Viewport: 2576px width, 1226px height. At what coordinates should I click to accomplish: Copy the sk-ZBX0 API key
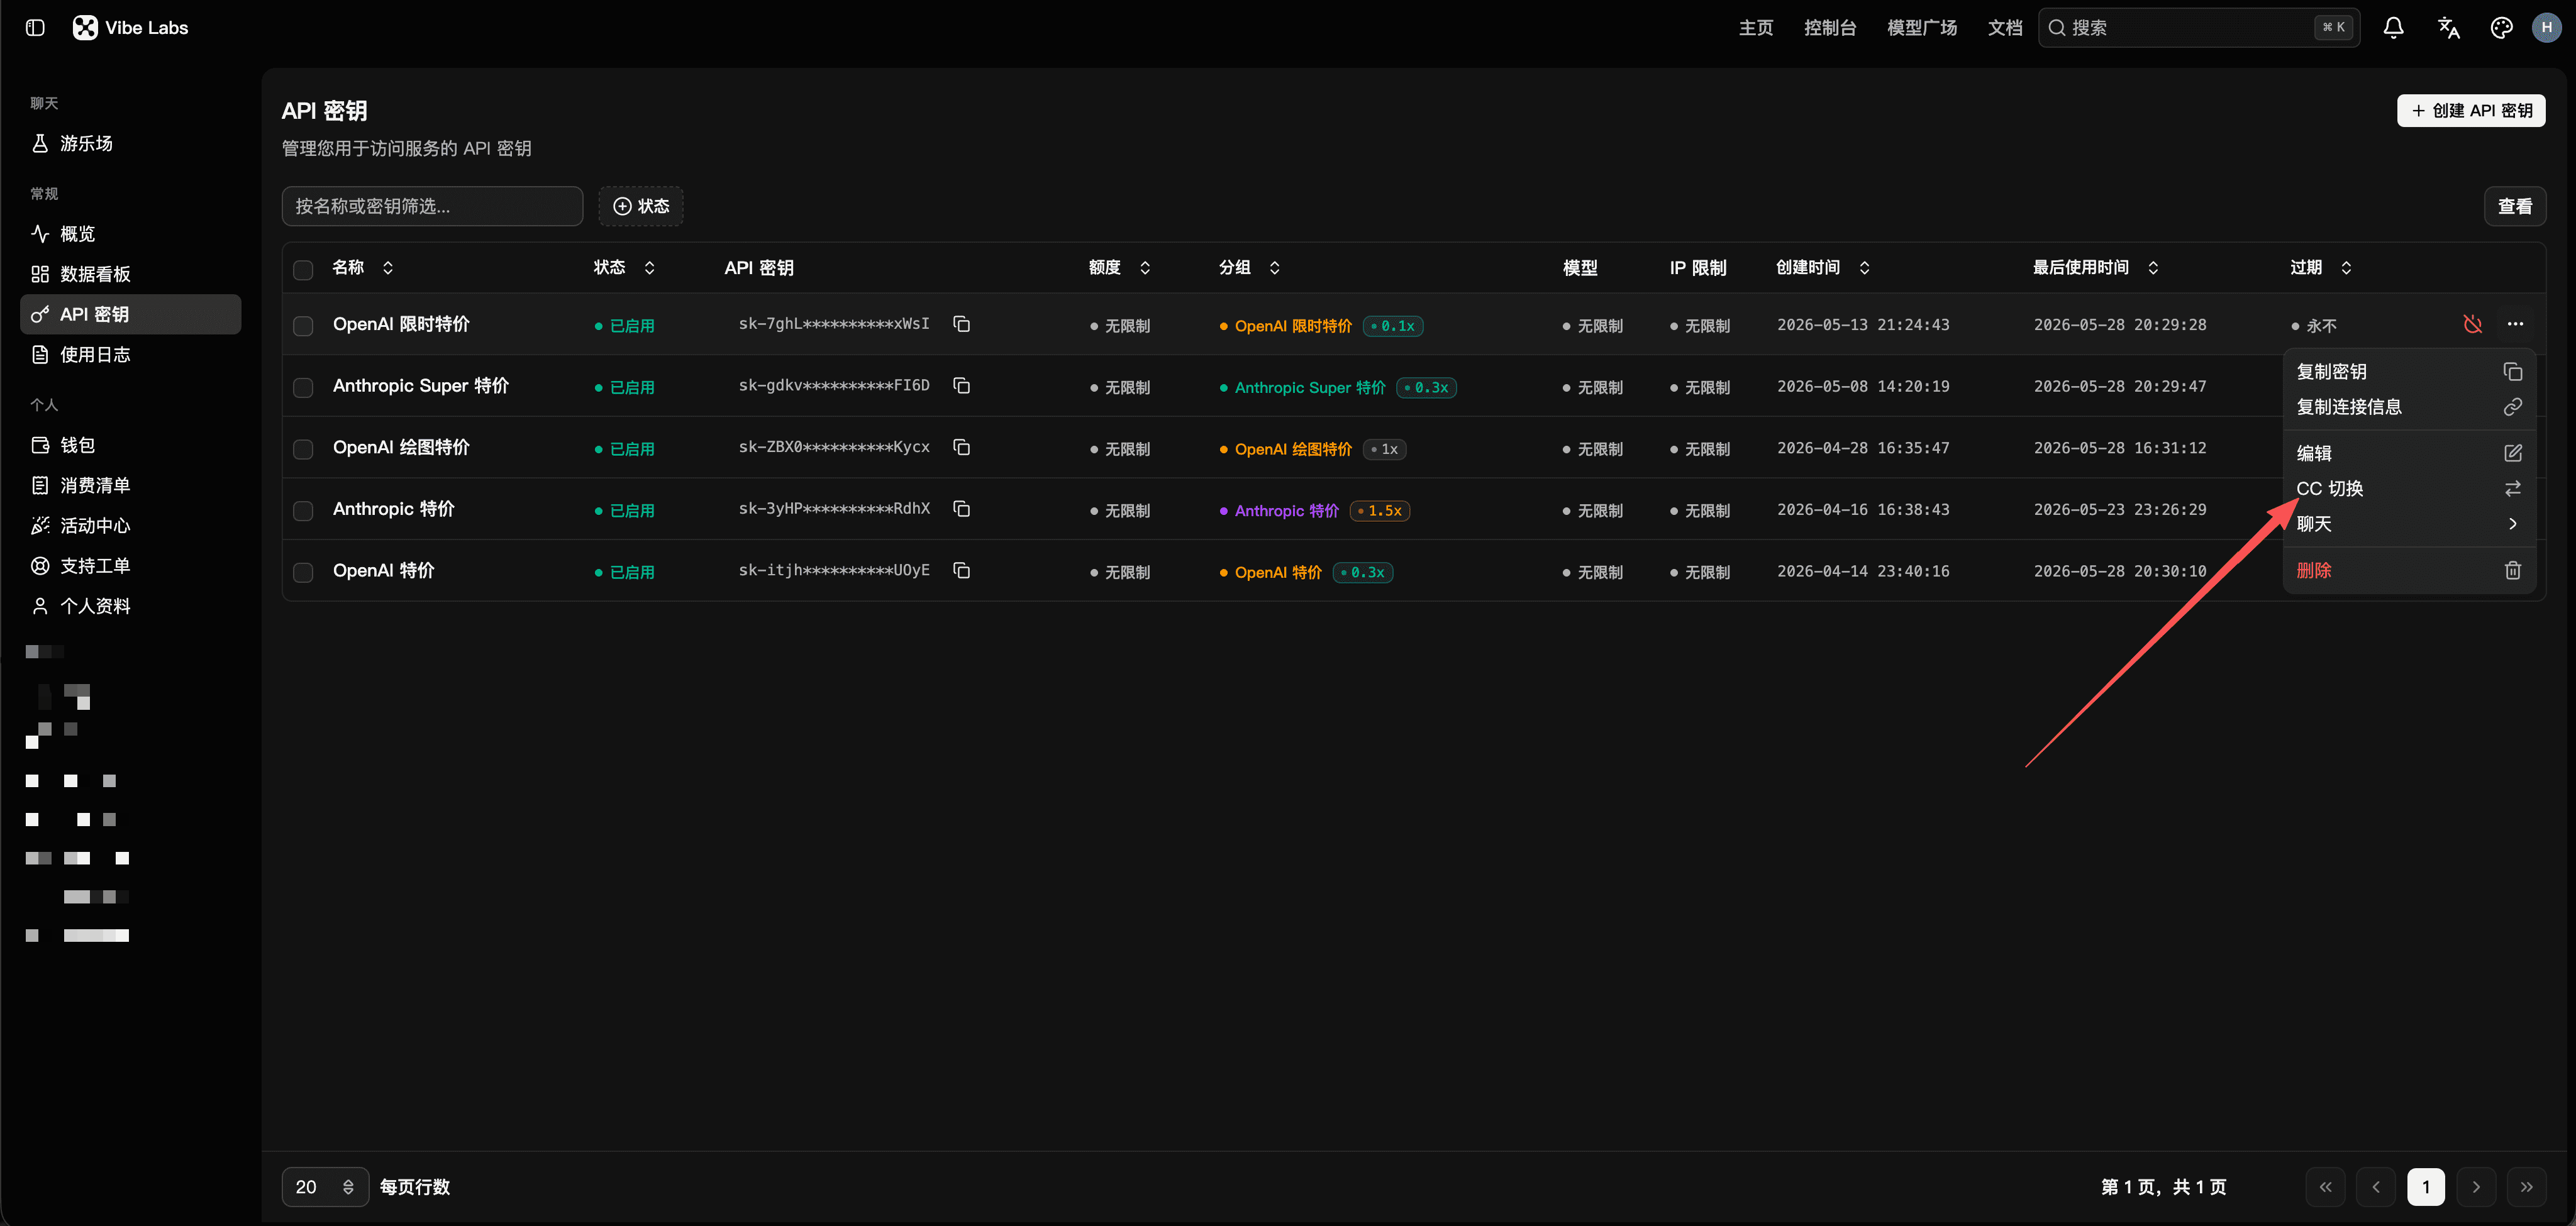961,448
